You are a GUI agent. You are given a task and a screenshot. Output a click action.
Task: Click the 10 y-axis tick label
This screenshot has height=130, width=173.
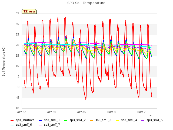[17, 66]
